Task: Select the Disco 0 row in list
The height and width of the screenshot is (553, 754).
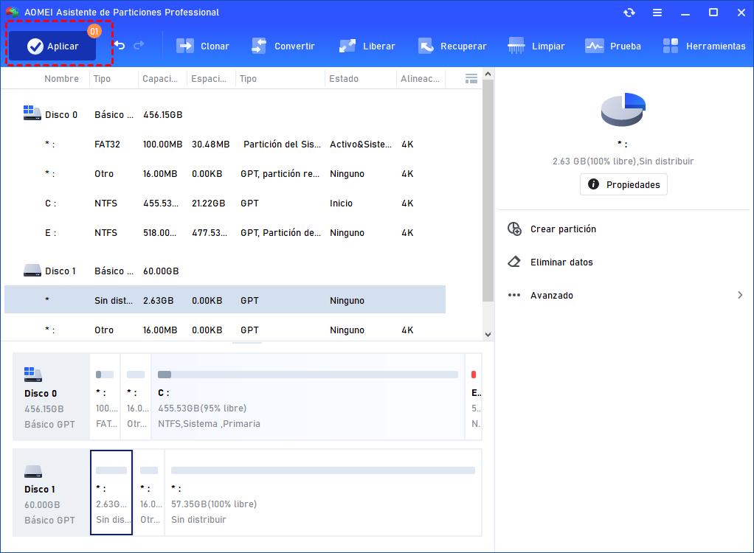Action: click(x=225, y=115)
